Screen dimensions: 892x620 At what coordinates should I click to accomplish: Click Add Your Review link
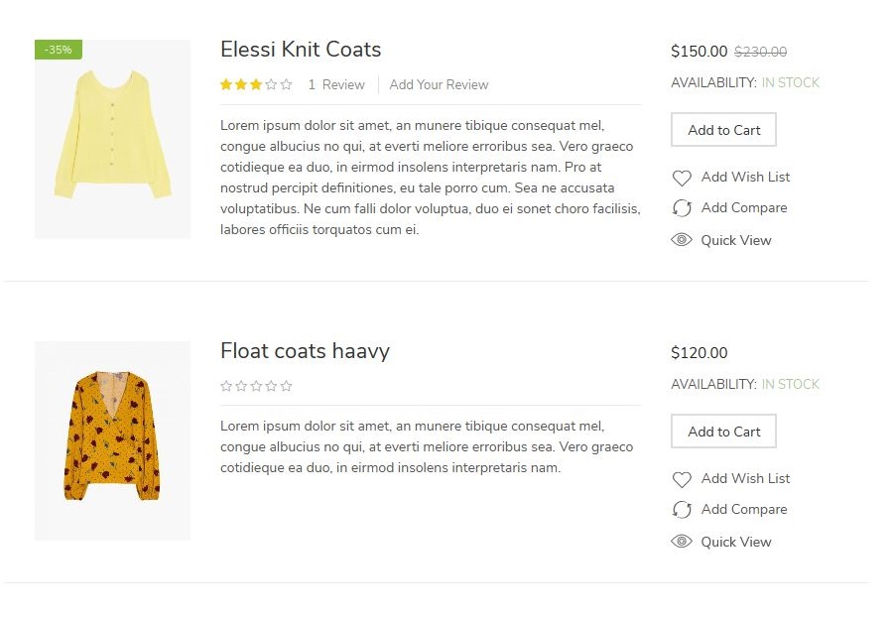pos(439,85)
